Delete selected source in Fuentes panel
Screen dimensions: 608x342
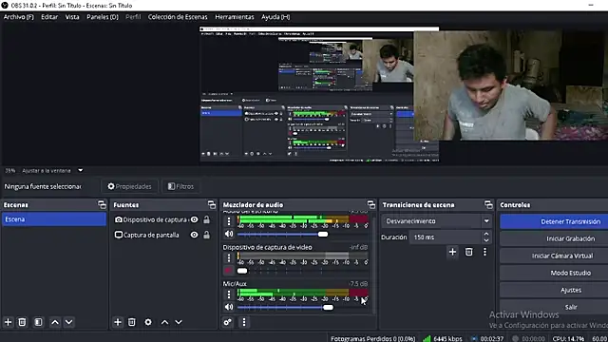click(x=132, y=322)
